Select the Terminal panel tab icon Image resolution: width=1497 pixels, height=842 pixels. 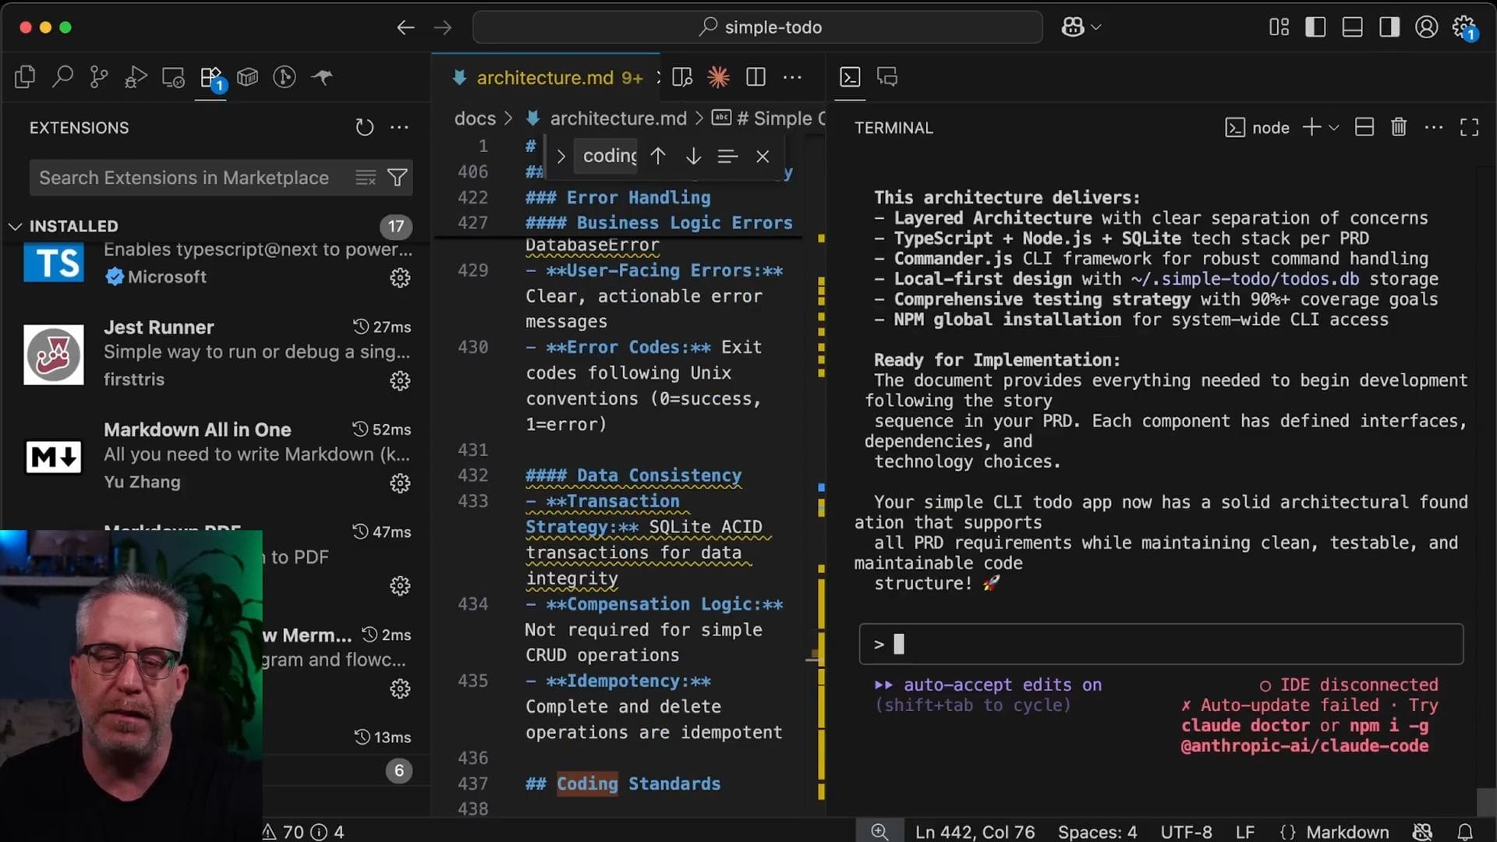pyautogui.click(x=850, y=77)
